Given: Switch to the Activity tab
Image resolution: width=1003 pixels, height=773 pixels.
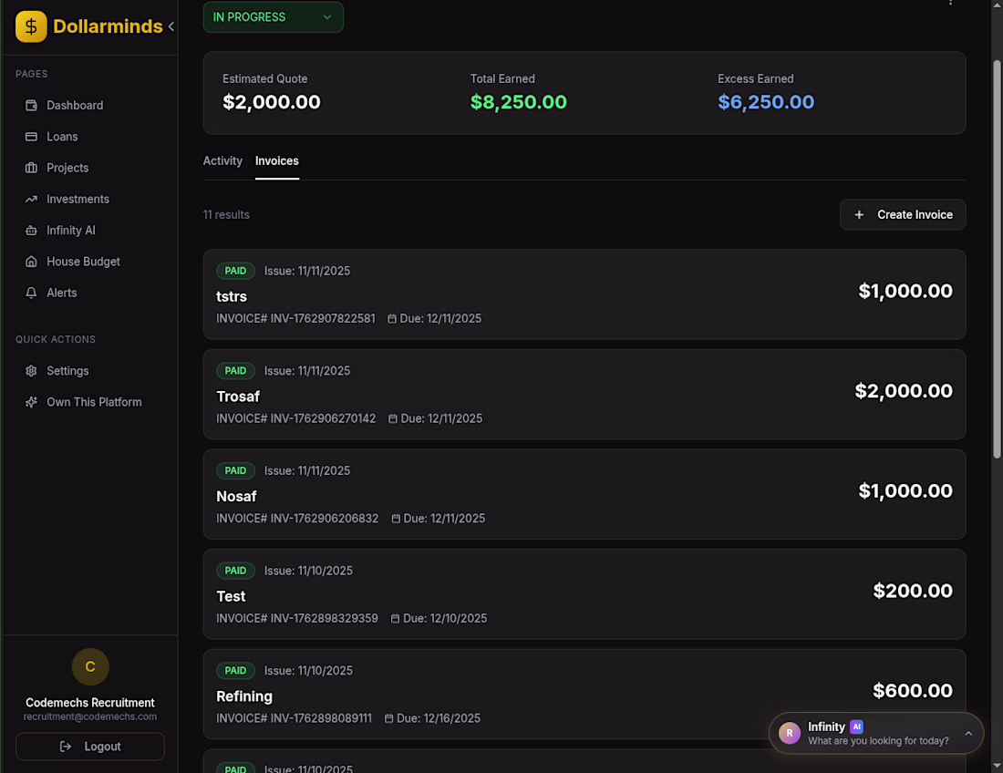Looking at the screenshot, I should pos(222,161).
